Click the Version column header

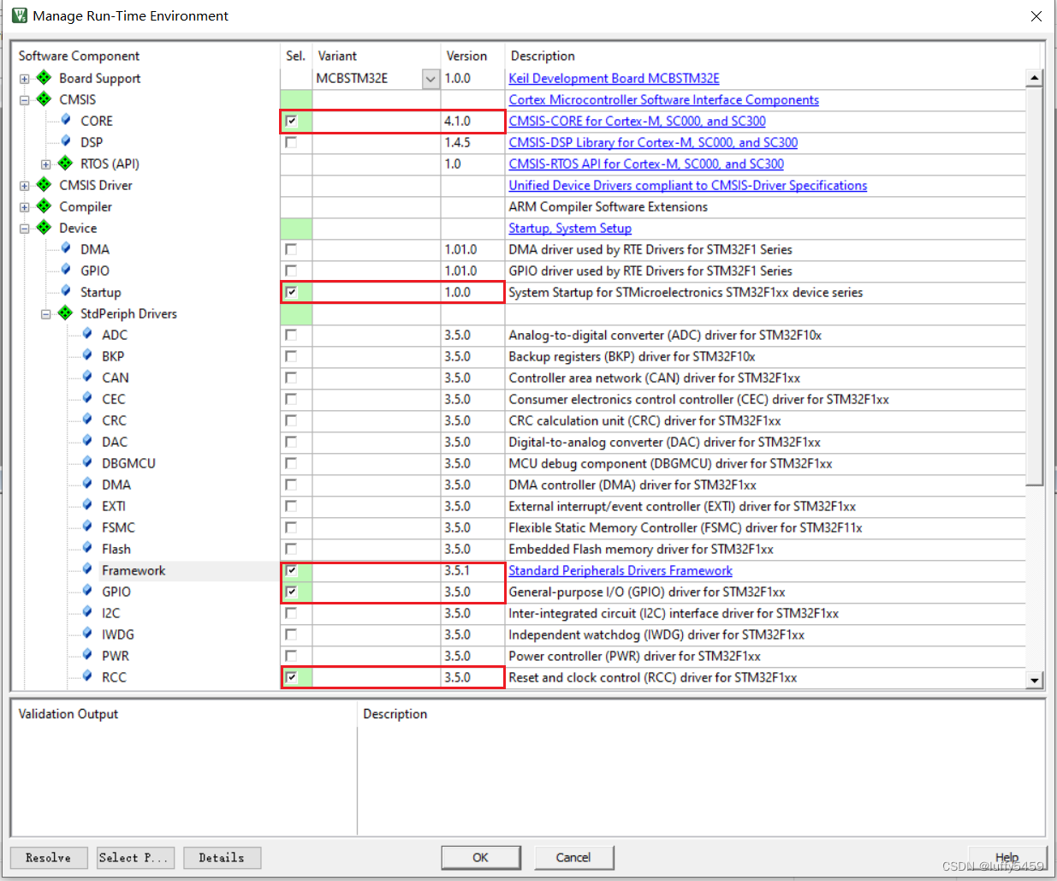point(466,56)
